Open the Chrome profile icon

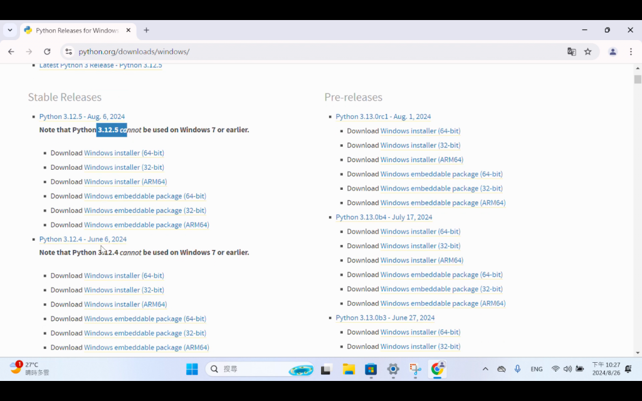[x=613, y=51]
